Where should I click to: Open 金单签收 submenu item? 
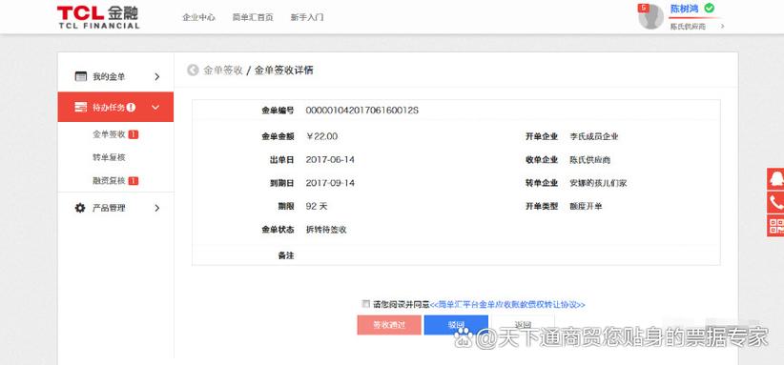109,134
